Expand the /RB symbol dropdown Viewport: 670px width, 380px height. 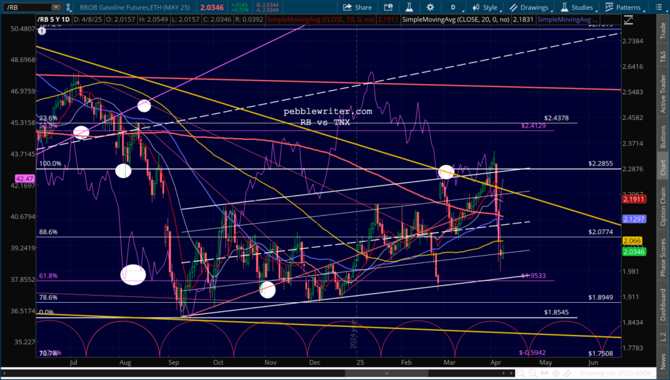coord(56,7)
